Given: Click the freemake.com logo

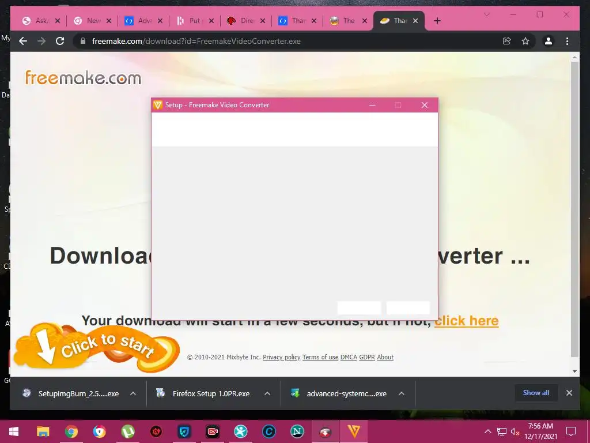Looking at the screenshot, I should coord(83,78).
